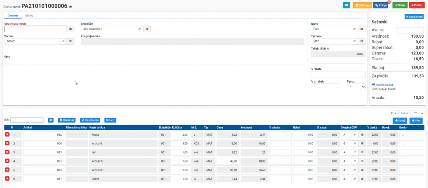This screenshot has width=428, height=188.
Task: Click the Dodaj avans button
Action: click(414, 17)
